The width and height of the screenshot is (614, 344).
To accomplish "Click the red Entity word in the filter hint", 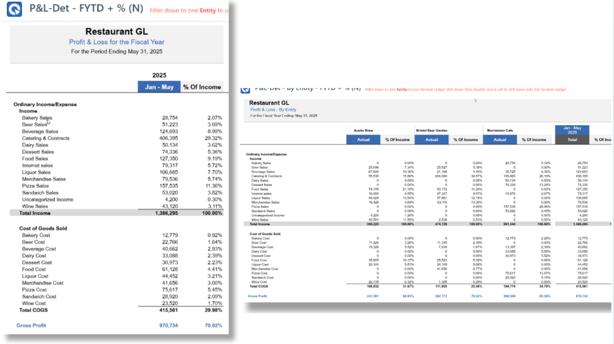I will point(207,11).
